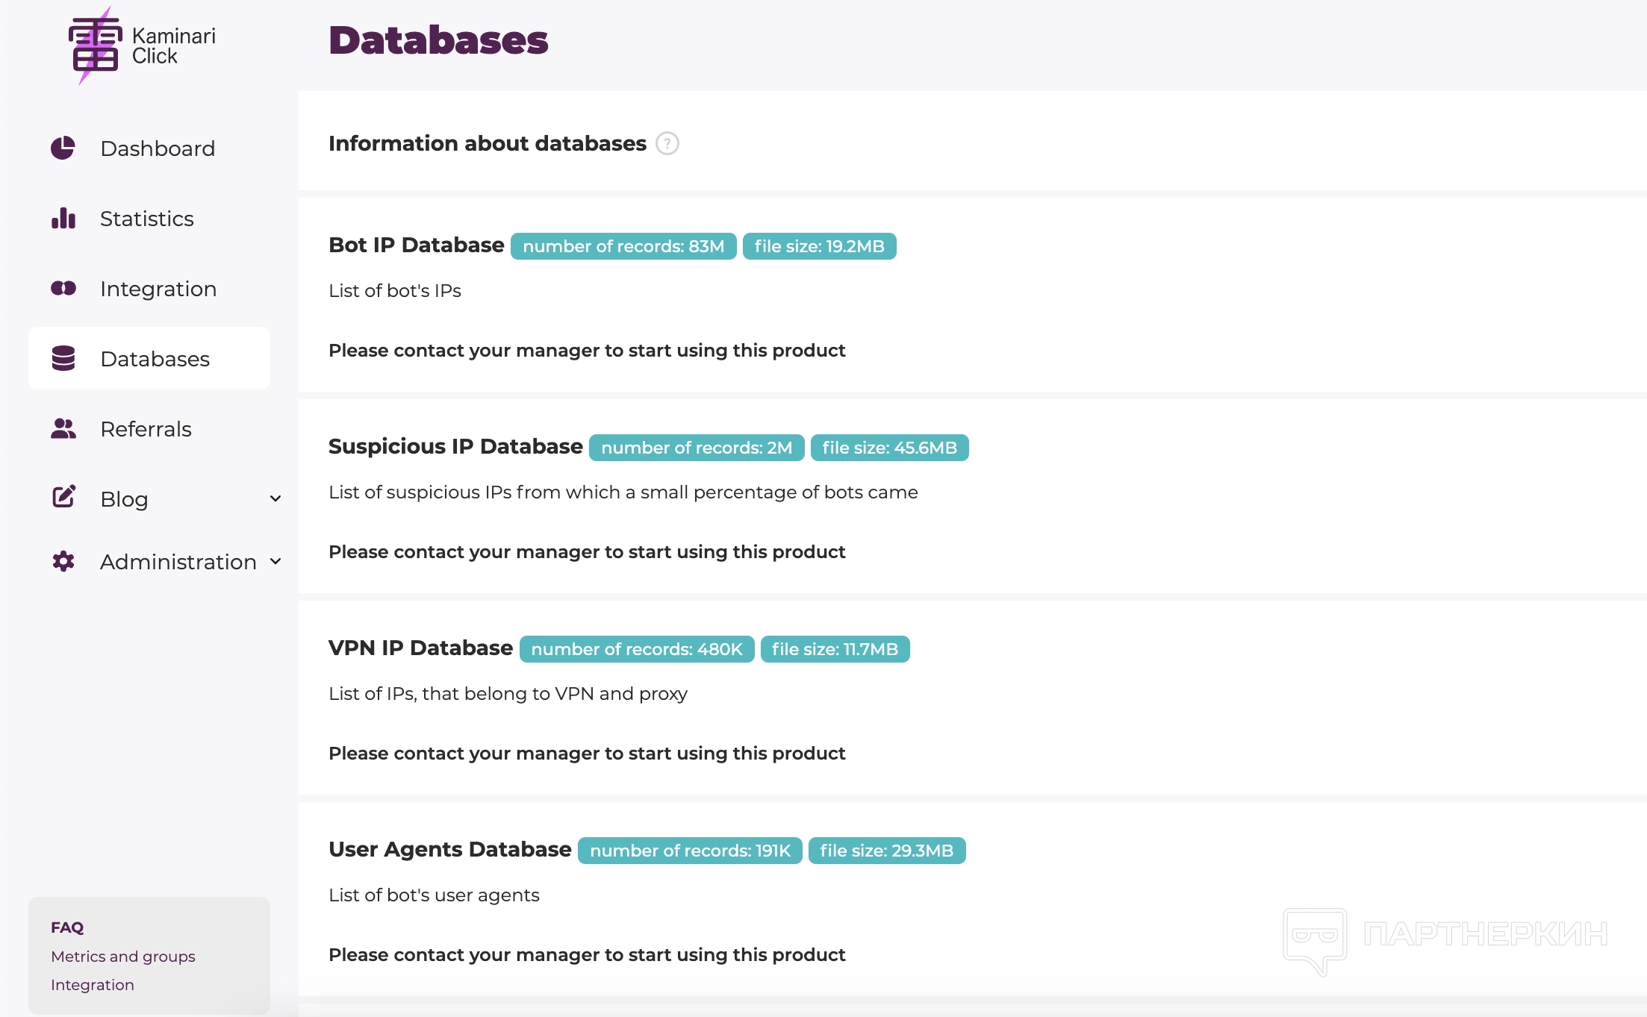Image resolution: width=1647 pixels, height=1017 pixels.
Task: Click Suspicious IP file size badge
Action: 889,448
